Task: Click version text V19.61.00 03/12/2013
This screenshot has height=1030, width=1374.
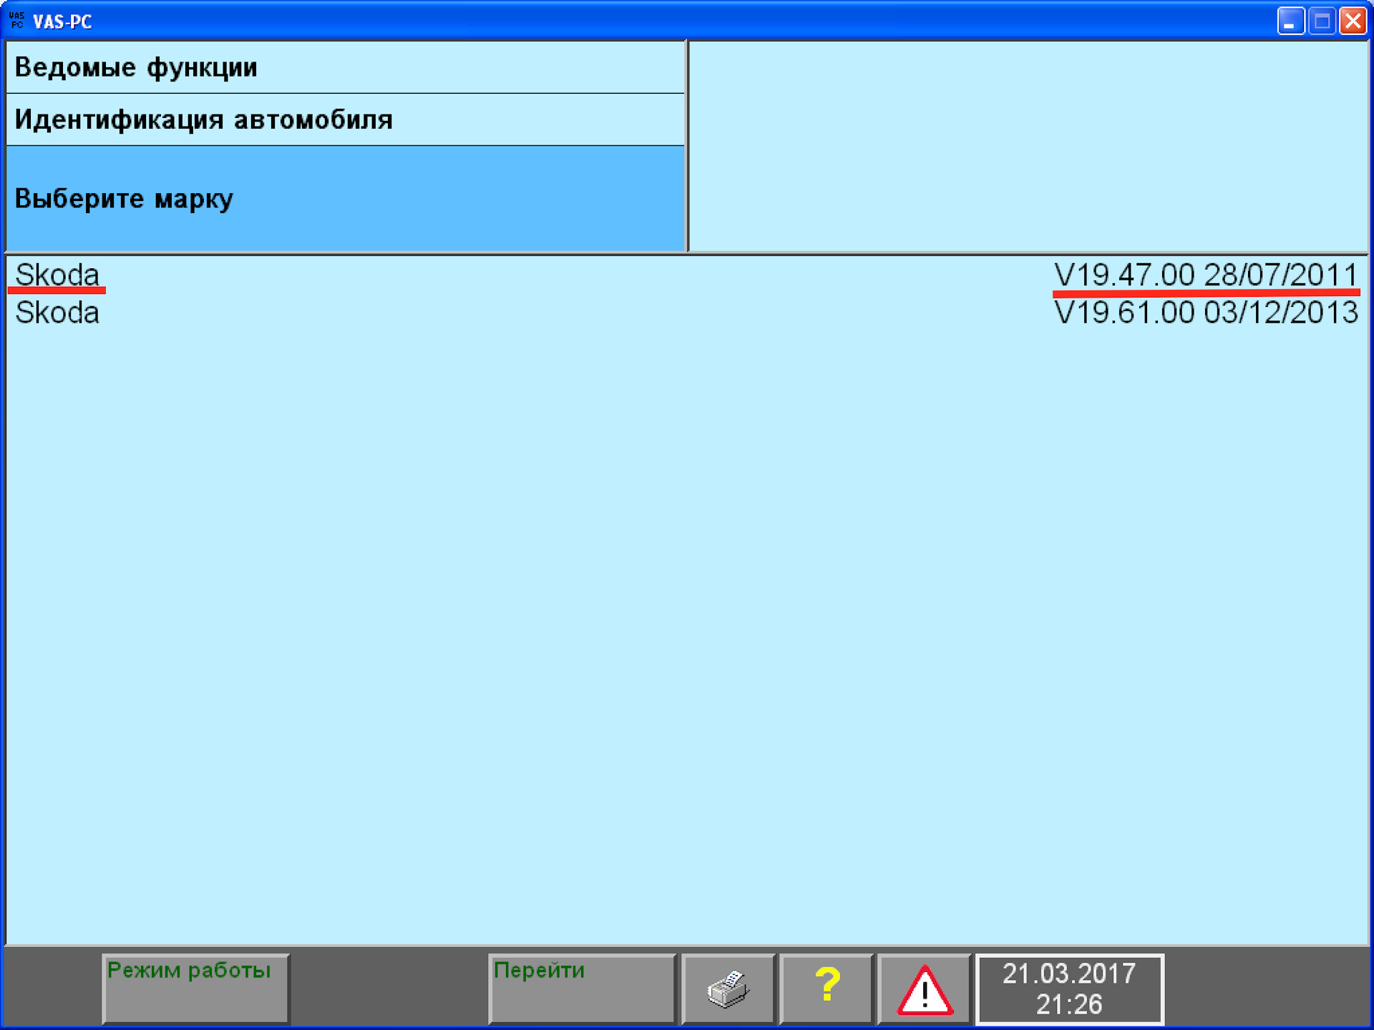Action: tap(1205, 313)
